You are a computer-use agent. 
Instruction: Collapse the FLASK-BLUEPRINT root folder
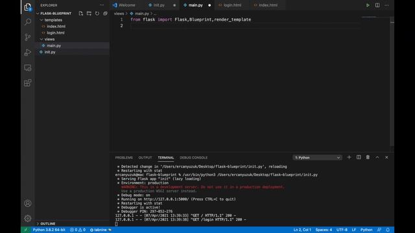(38, 14)
